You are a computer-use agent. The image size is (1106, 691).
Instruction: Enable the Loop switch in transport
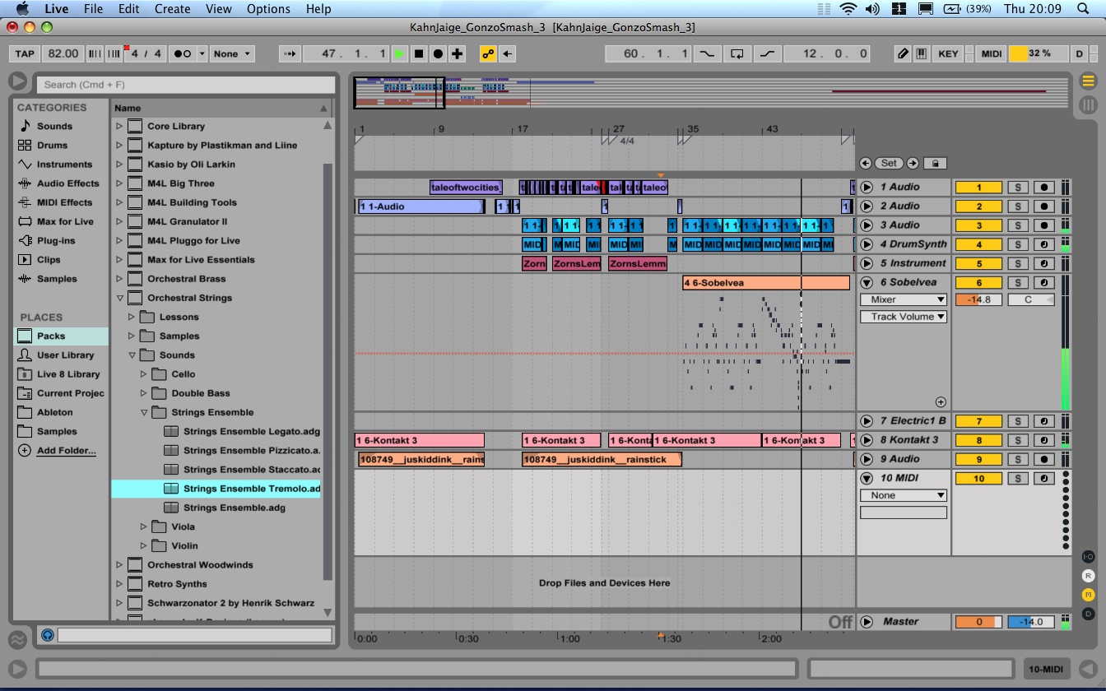point(737,53)
